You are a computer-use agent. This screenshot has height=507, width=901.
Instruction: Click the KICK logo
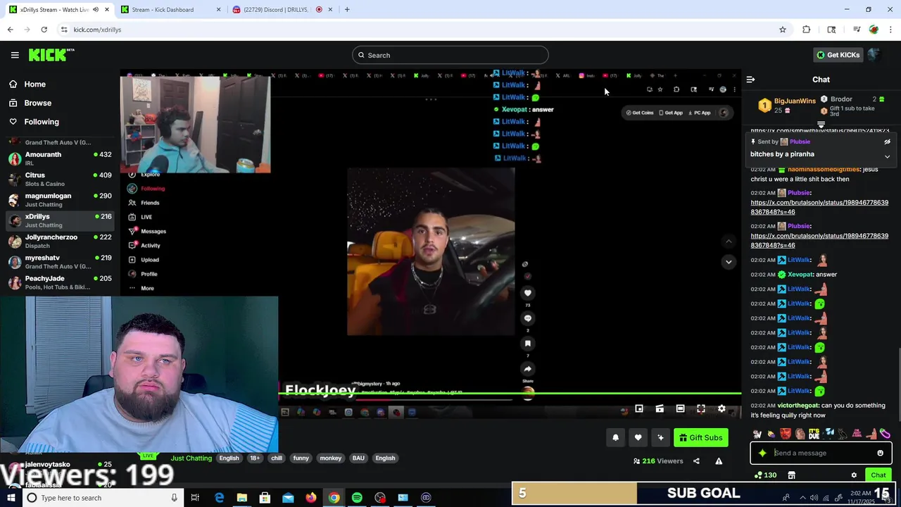pyautogui.click(x=51, y=55)
